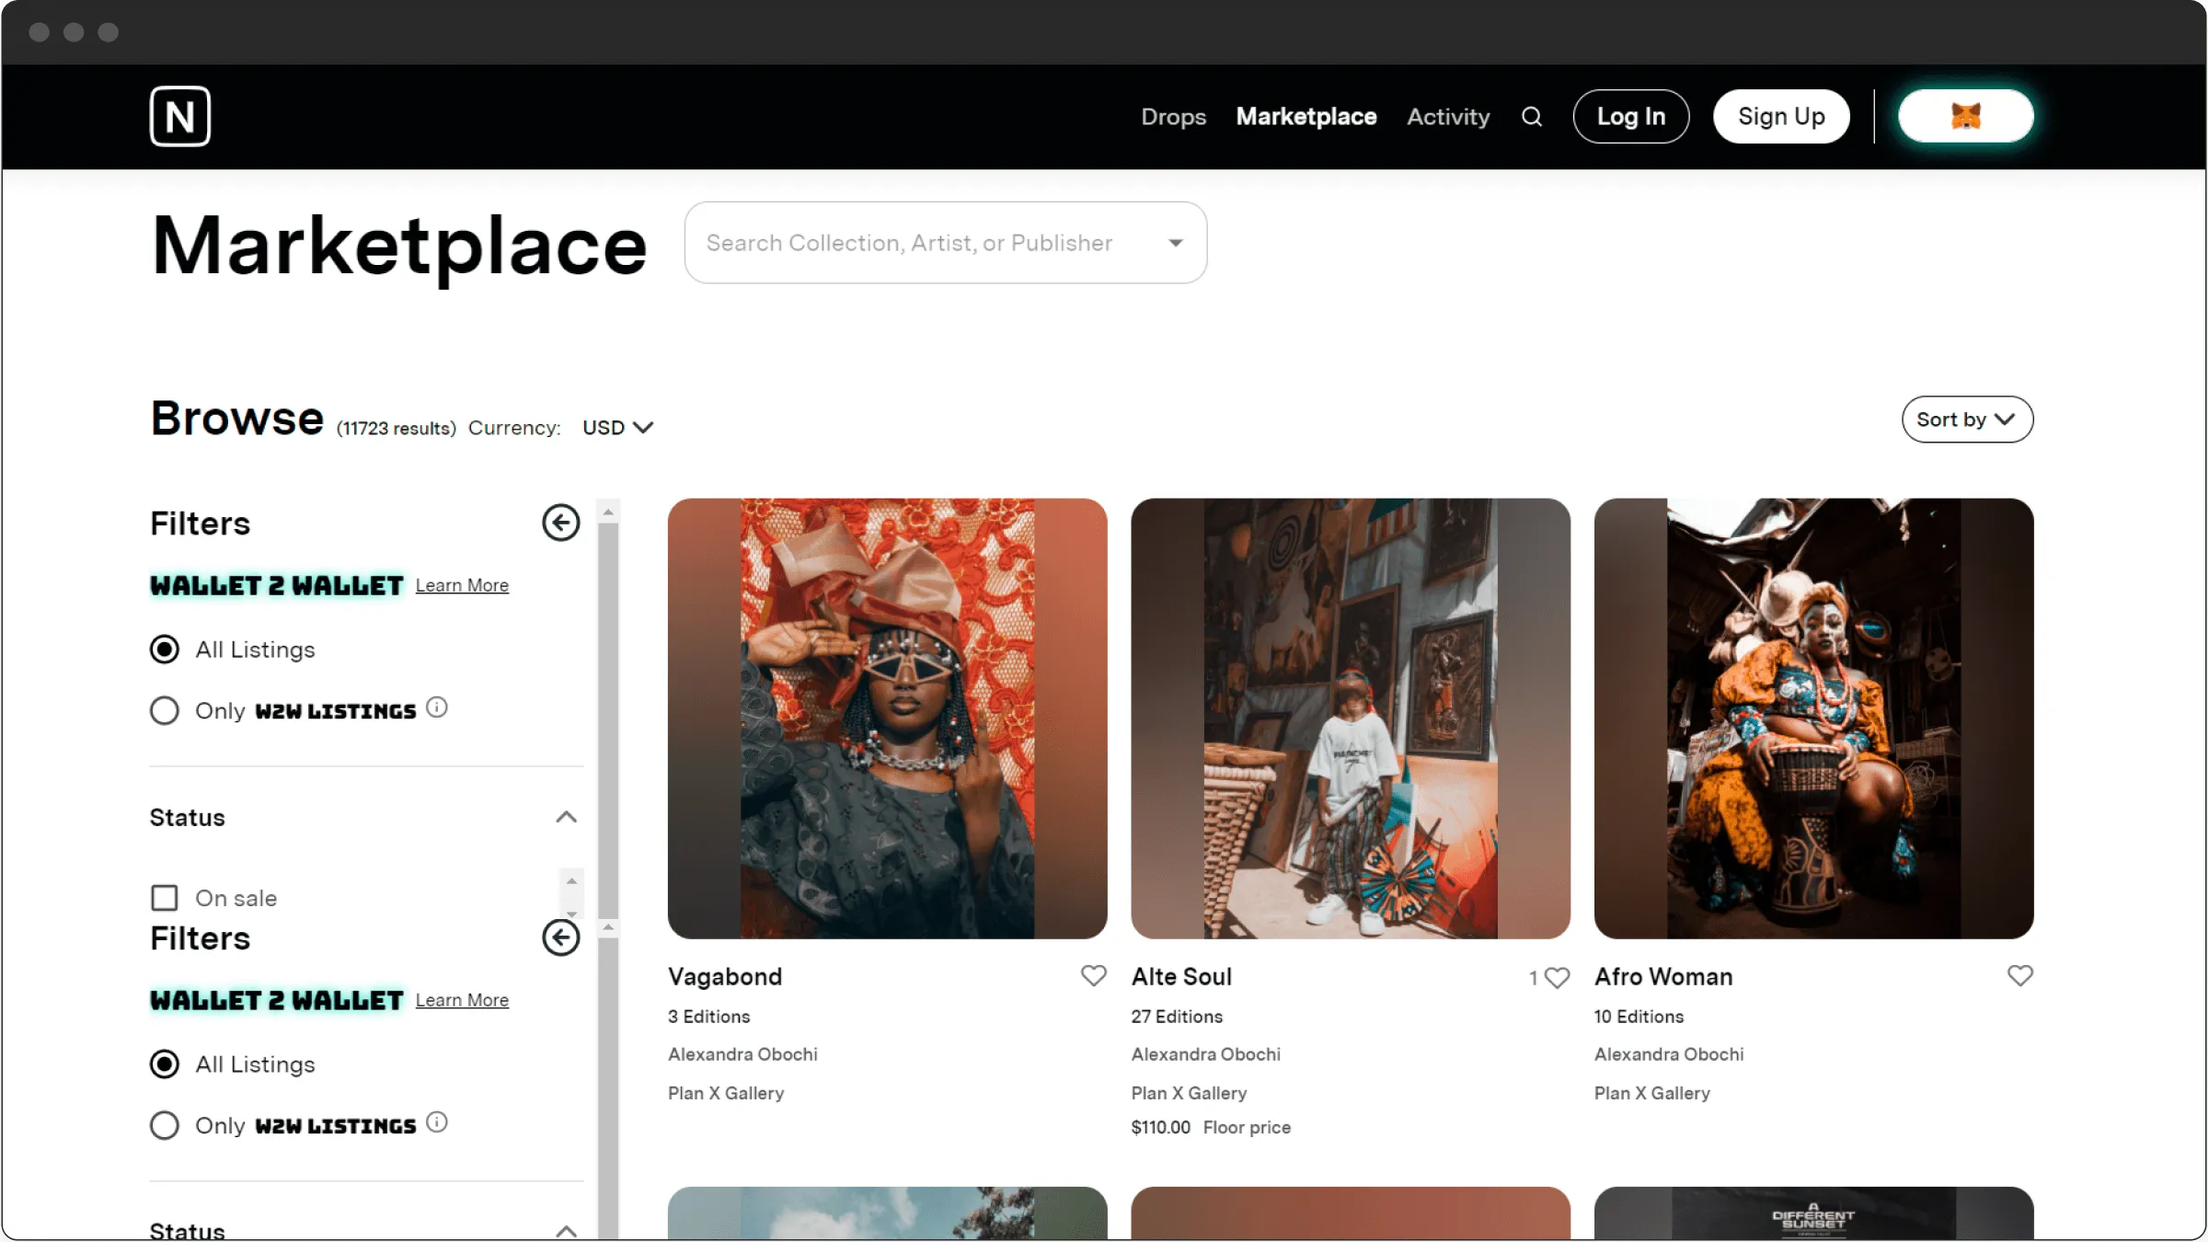2209x1242 pixels.
Task: Click the back arrow icon on second Filters panel
Action: 559,937
